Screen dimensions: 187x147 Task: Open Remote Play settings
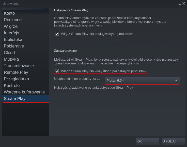[26, 72]
